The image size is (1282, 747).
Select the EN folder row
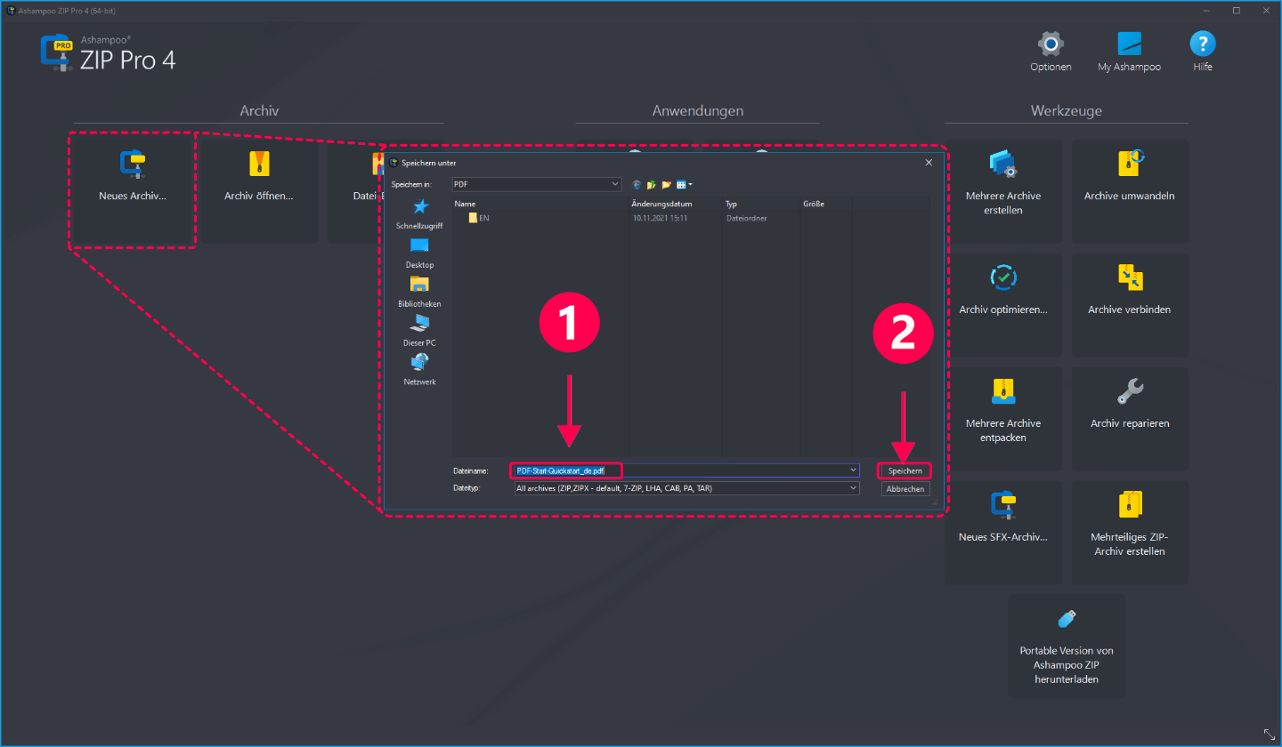pyautogui.click(x=691, y=217)
